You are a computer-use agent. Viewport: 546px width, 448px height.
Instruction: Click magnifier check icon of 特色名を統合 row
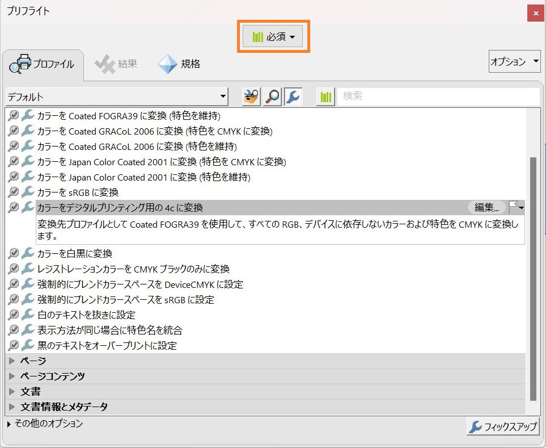(13, 330)
